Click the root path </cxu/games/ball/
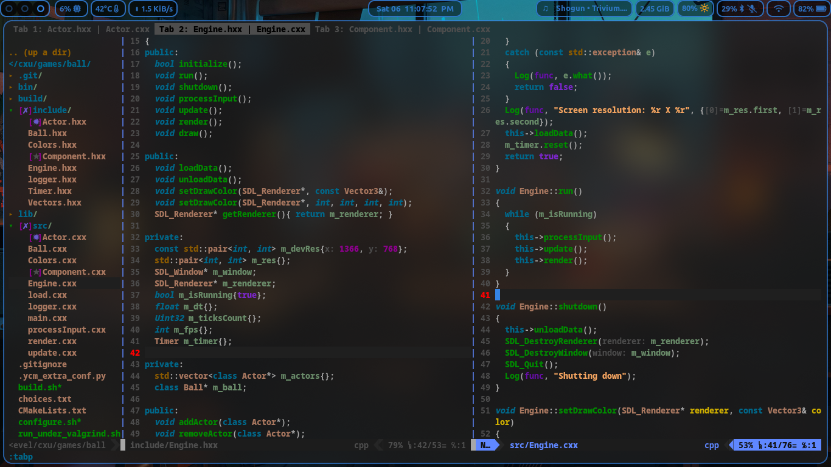The width and height of the screenshot is (831, 467). tap(50, 64)
